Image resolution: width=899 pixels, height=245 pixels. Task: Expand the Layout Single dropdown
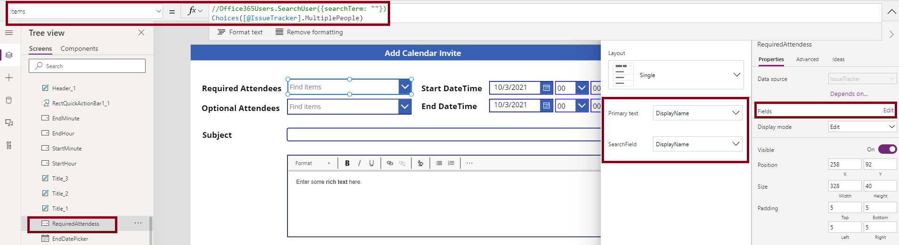[676, 75]
